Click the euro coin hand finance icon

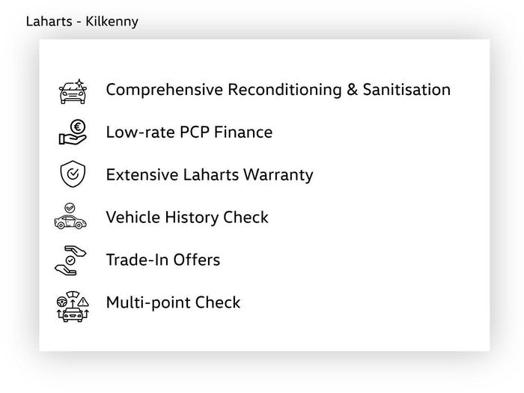(73, 132)
